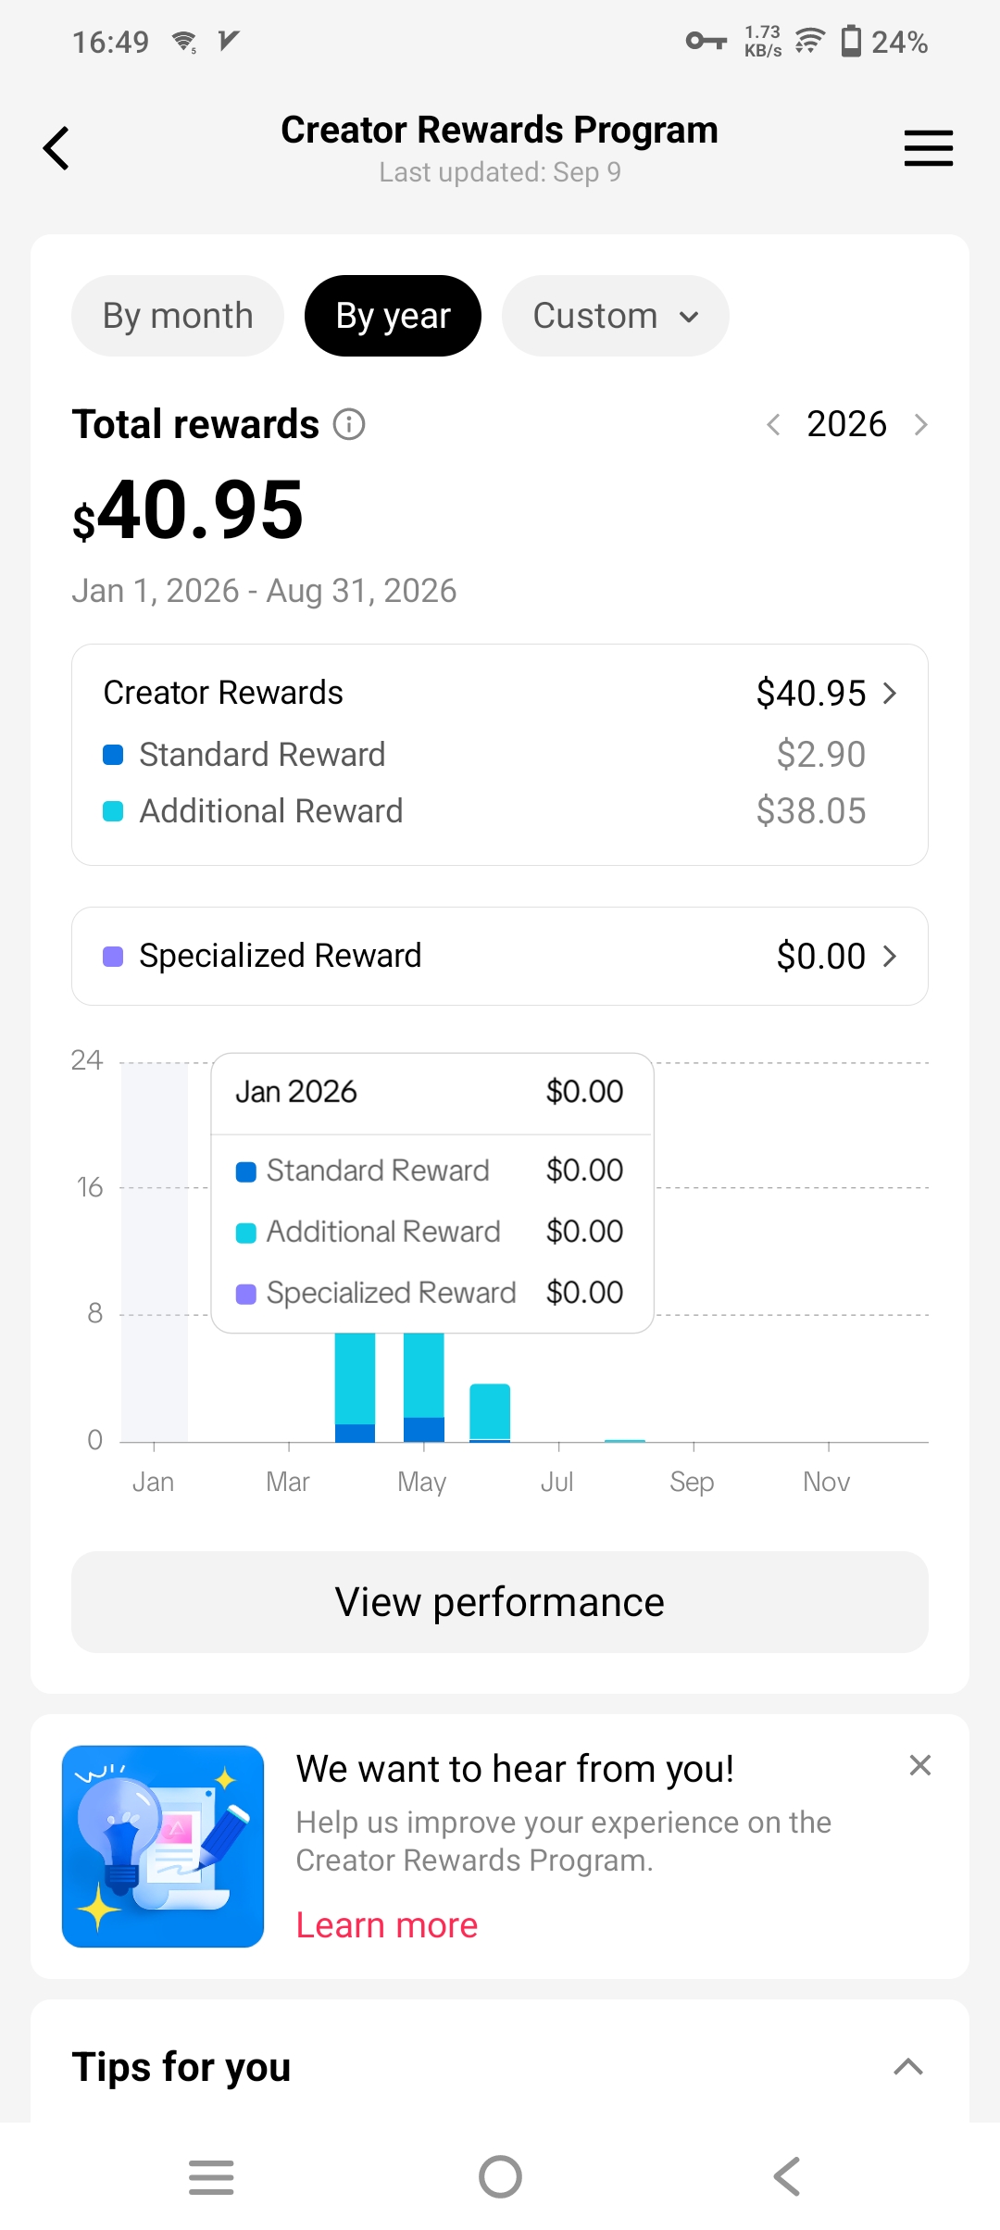Screen dimensions: 1000x2230
Task: Open Specialized Reward $0.00 details
Action: [500, 956]
